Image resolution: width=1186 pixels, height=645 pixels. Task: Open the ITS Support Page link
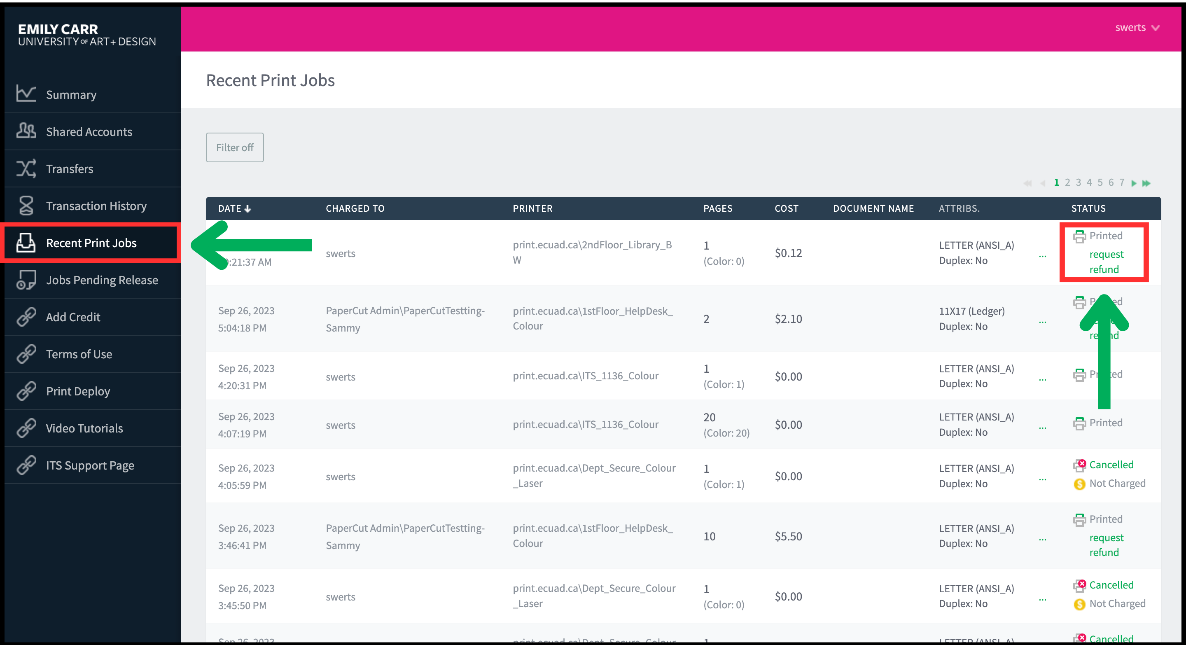click(x=90, y=465)
